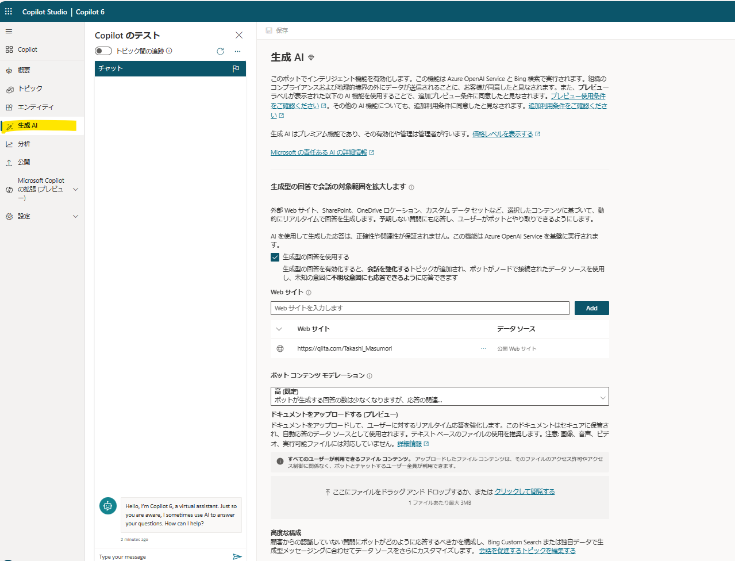The height and width of the screenshot is (561, 735).
Task: Expand Microsoft Copilot の拡張 chevron
Action: pos(75,189)
